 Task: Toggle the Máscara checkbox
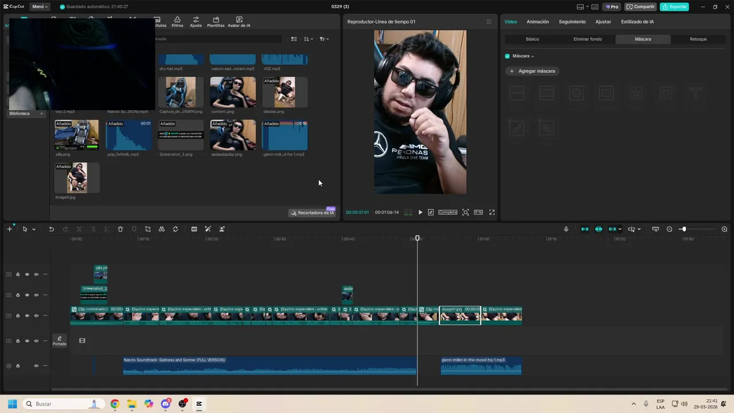[x=507, y=56]
